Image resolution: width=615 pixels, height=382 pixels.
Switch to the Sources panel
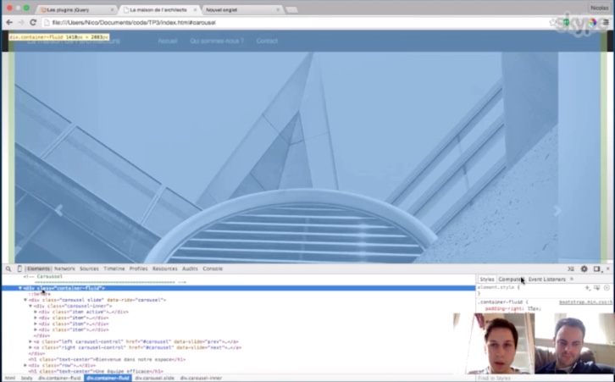coord(89,269)
